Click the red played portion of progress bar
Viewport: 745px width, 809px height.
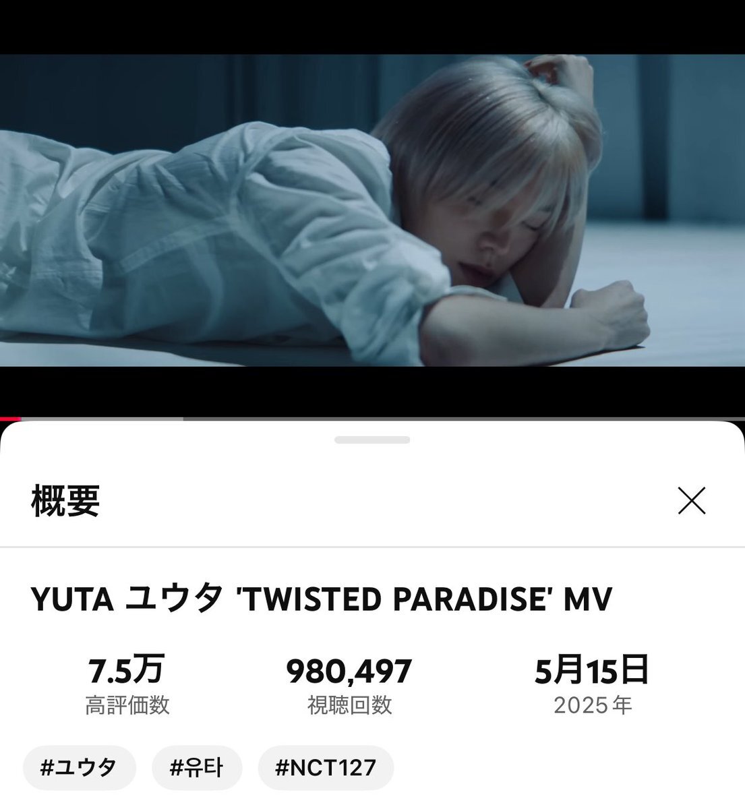click(x=11, y=419)
